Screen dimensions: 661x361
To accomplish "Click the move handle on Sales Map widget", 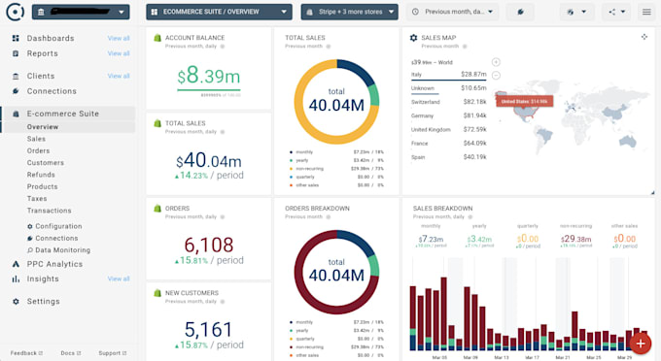I will [x=644, y=37].
